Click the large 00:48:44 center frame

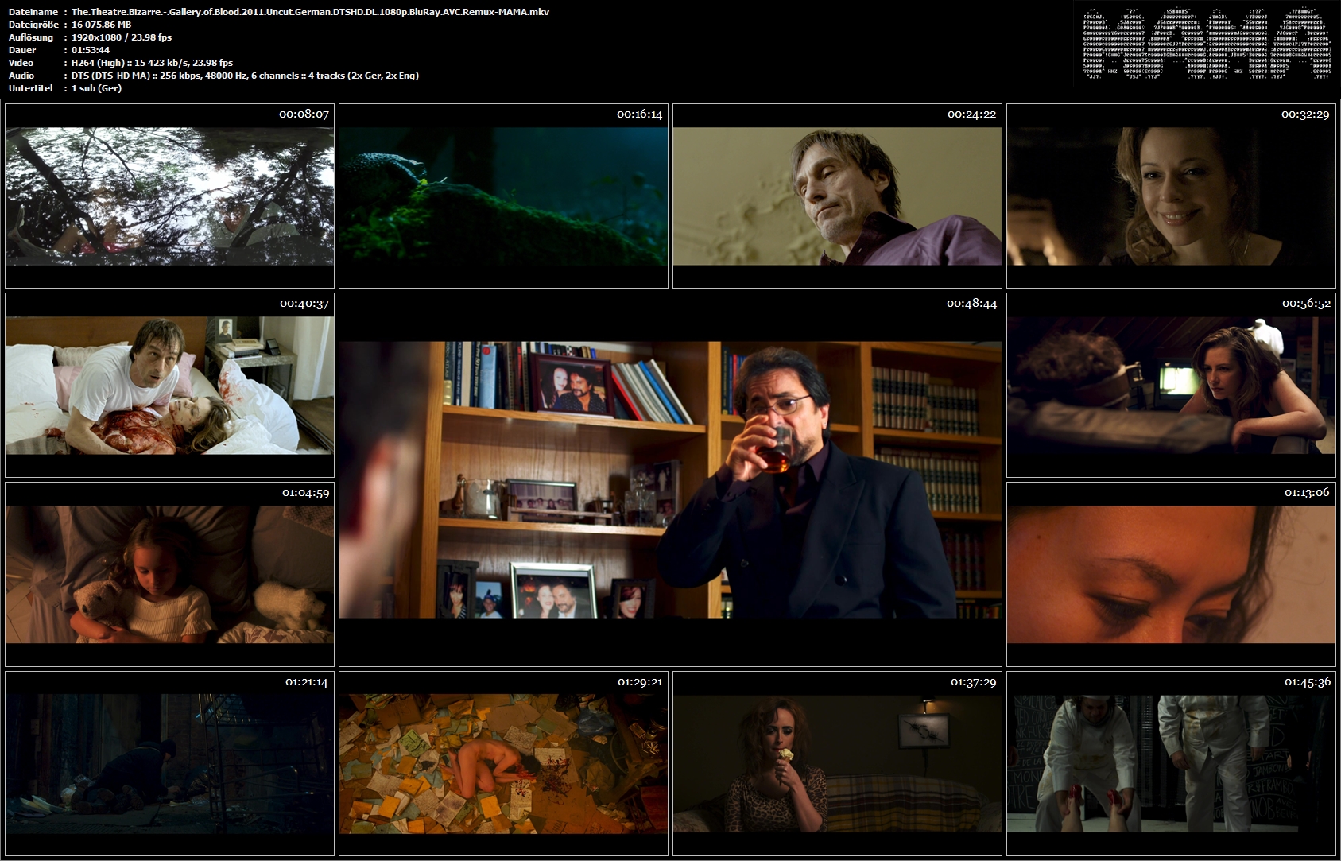click(x=670, y=479)
